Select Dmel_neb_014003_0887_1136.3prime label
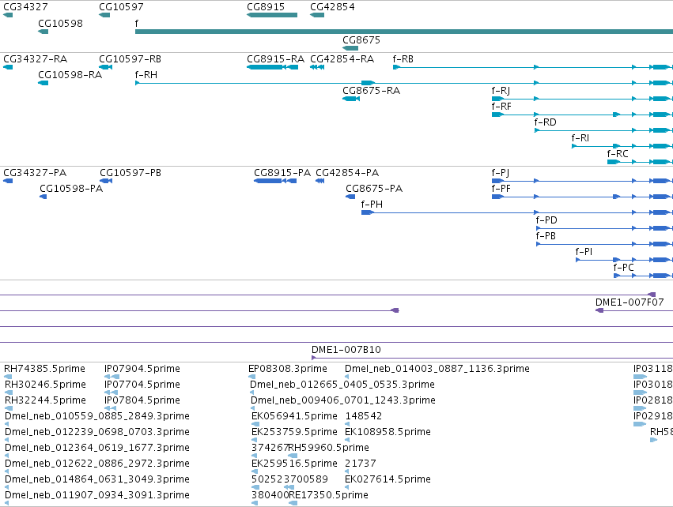Screen dimensions: 673x507 coord(437,369)
